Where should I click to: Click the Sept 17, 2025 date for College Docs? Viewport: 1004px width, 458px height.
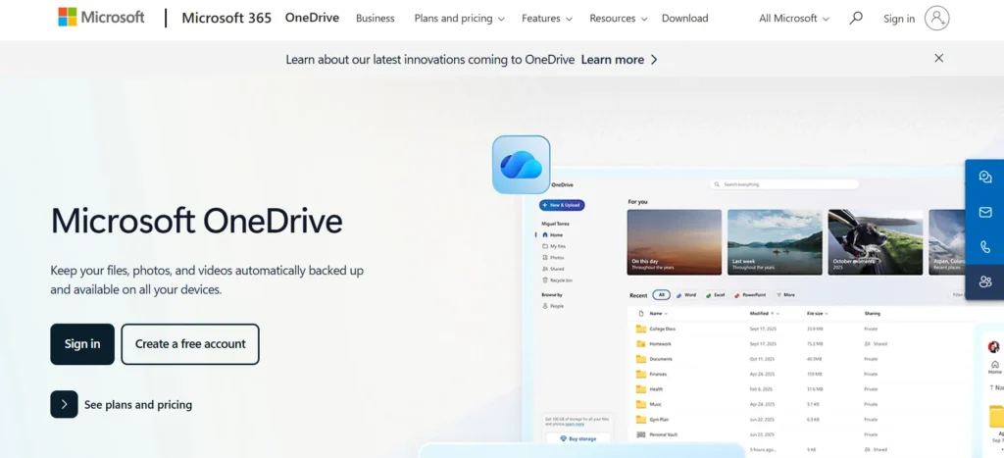click(762, 330)
